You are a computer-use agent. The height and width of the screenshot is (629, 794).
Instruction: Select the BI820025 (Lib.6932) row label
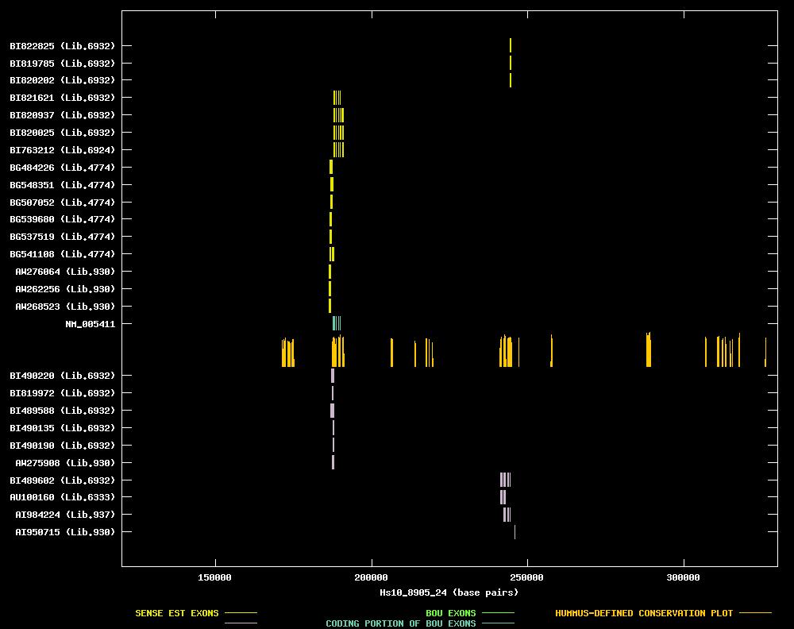click(x=62, y=132)
